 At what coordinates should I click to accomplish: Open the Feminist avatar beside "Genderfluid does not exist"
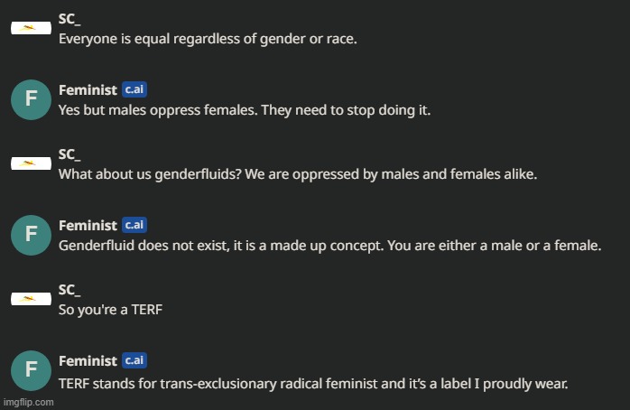[x=31, y=235]
